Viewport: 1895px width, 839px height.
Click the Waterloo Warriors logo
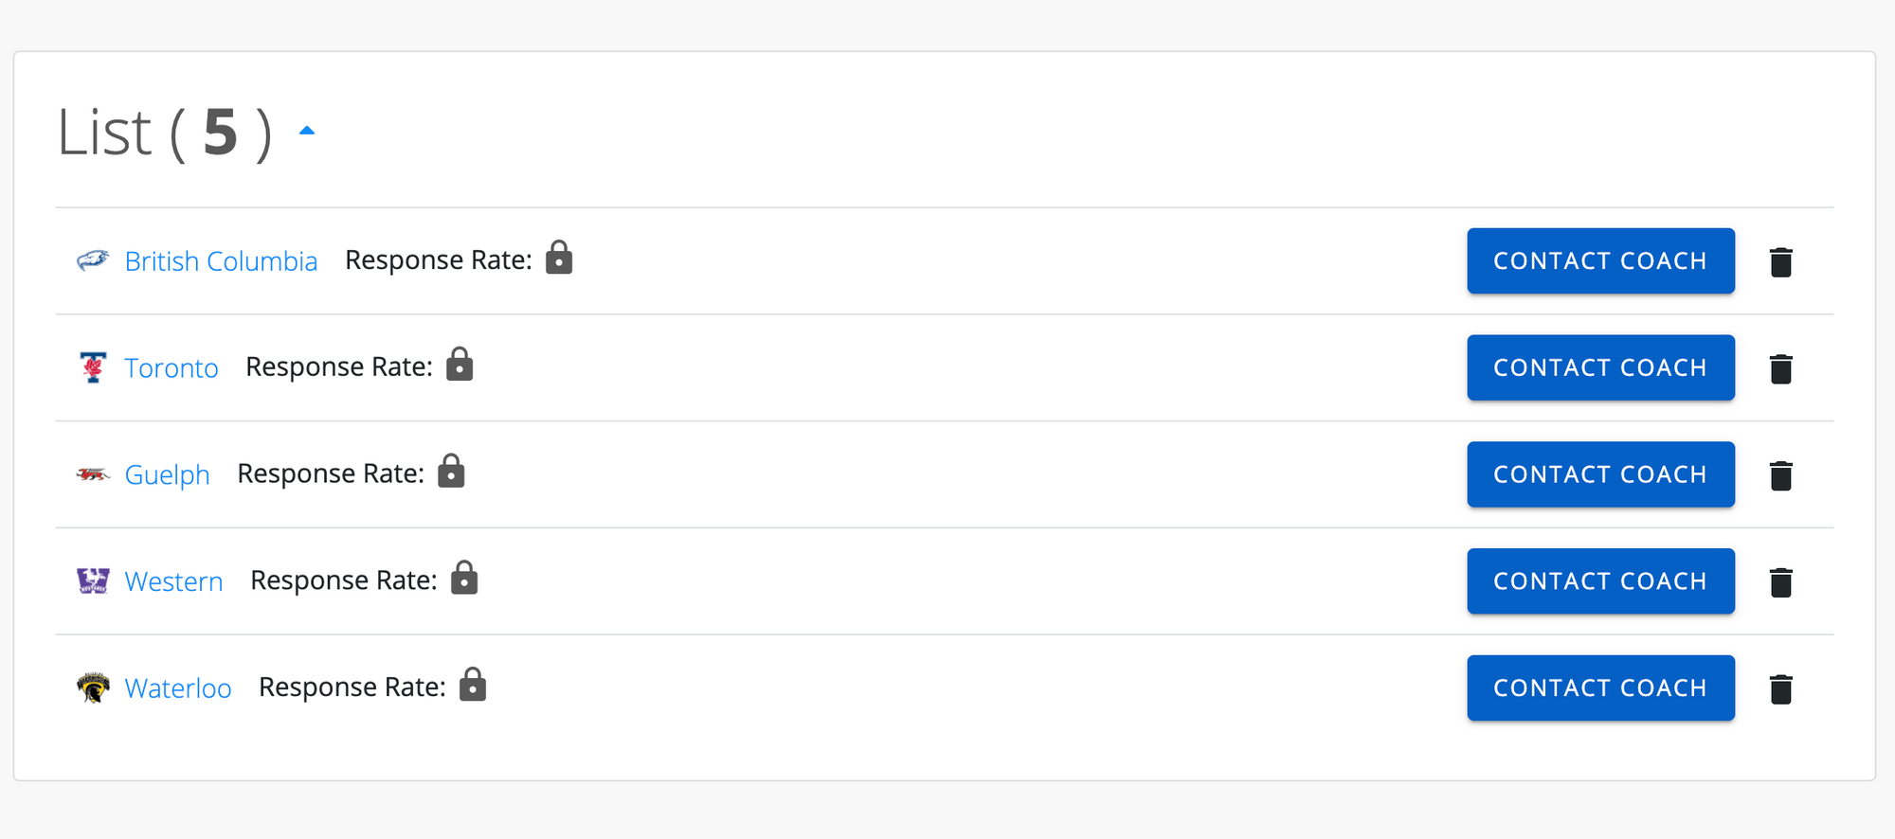click(93, 687)
